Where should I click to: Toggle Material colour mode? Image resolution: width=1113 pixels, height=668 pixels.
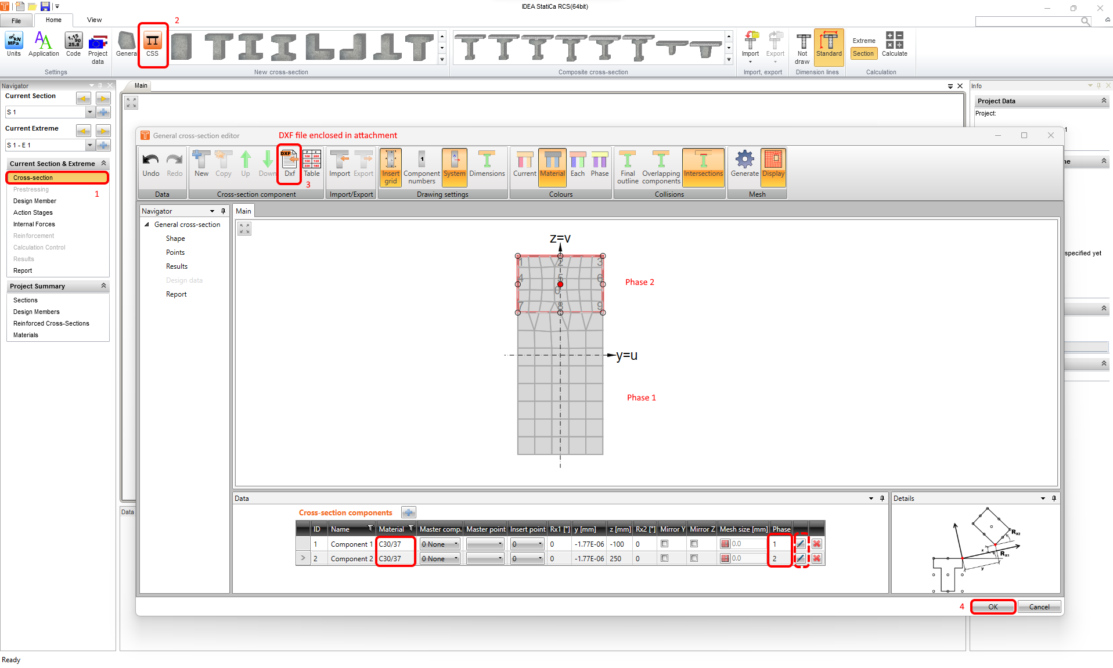pos(552,168)
